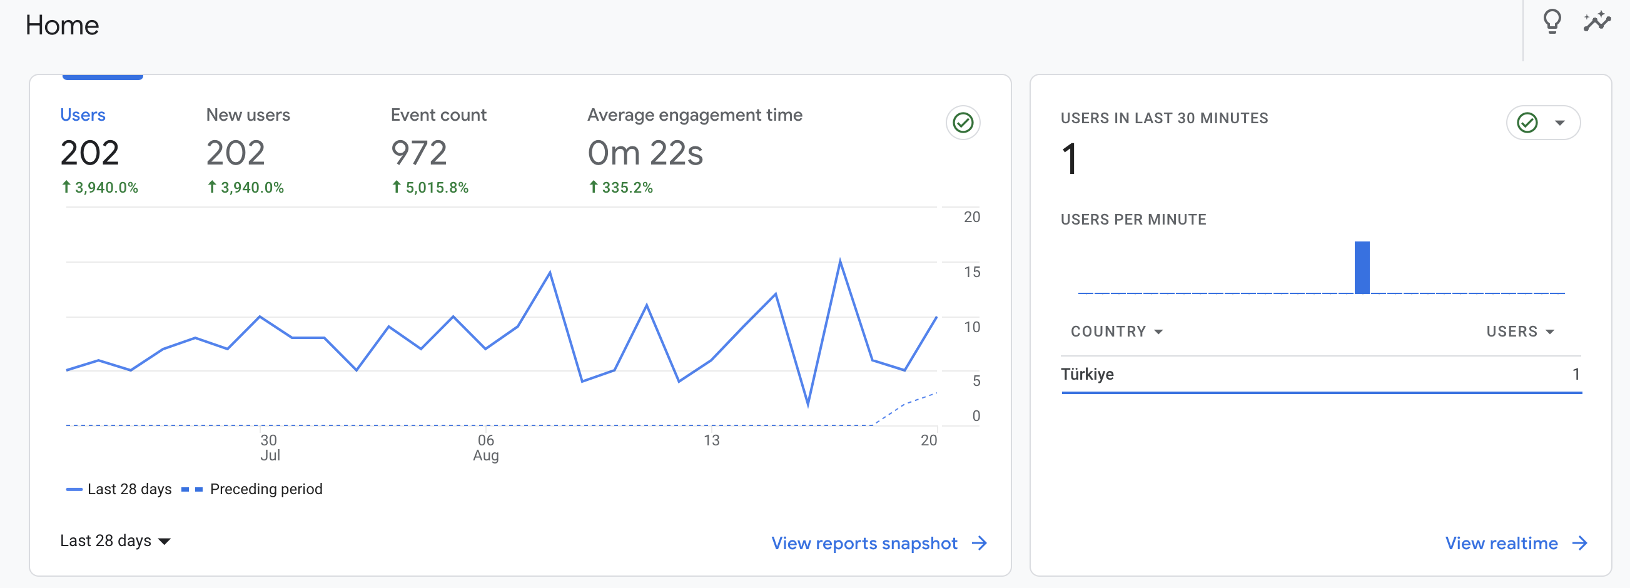This screenshot has width=1630, height=588.
Task: Click the Türkiye country row
Action: 1321,374
